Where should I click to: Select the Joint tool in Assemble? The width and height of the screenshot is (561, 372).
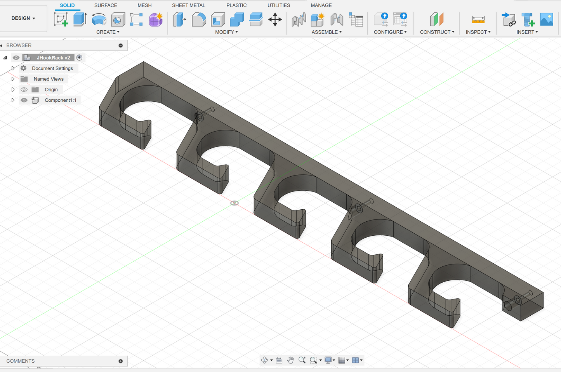(x=299, y=19)
